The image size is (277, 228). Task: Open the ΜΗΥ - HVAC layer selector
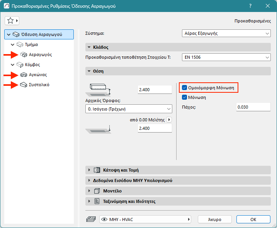click(x=145, y=219)
